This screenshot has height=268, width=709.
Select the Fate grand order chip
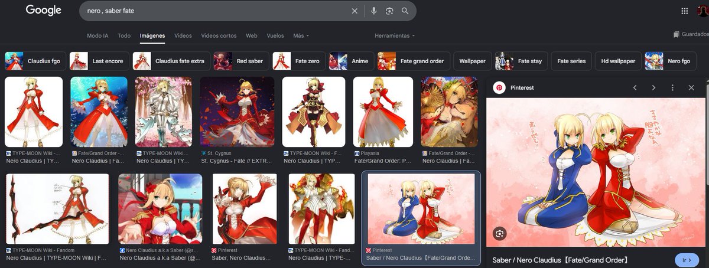pos(414,61)
